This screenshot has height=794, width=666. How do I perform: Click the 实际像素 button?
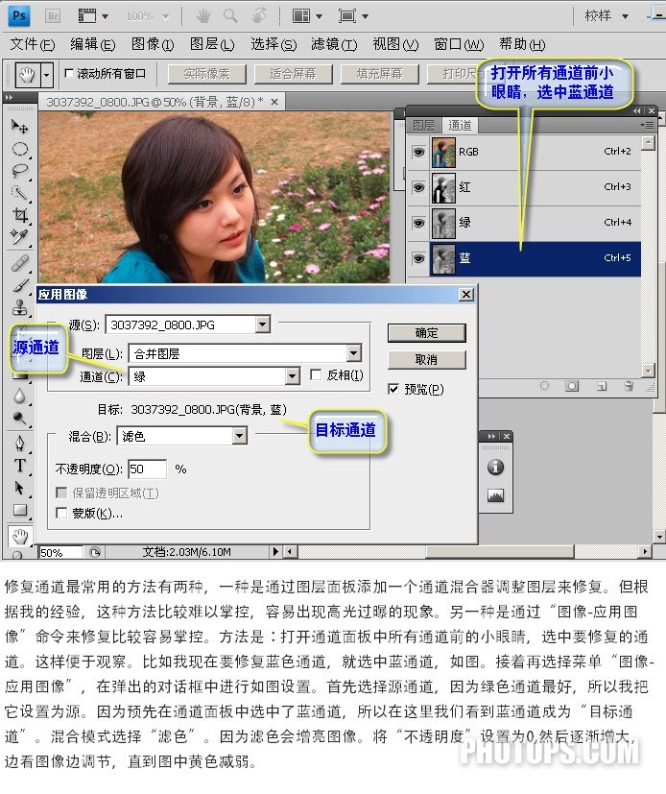[206, 74]
